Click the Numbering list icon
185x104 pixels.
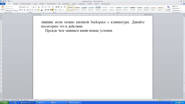pos(49,7)
